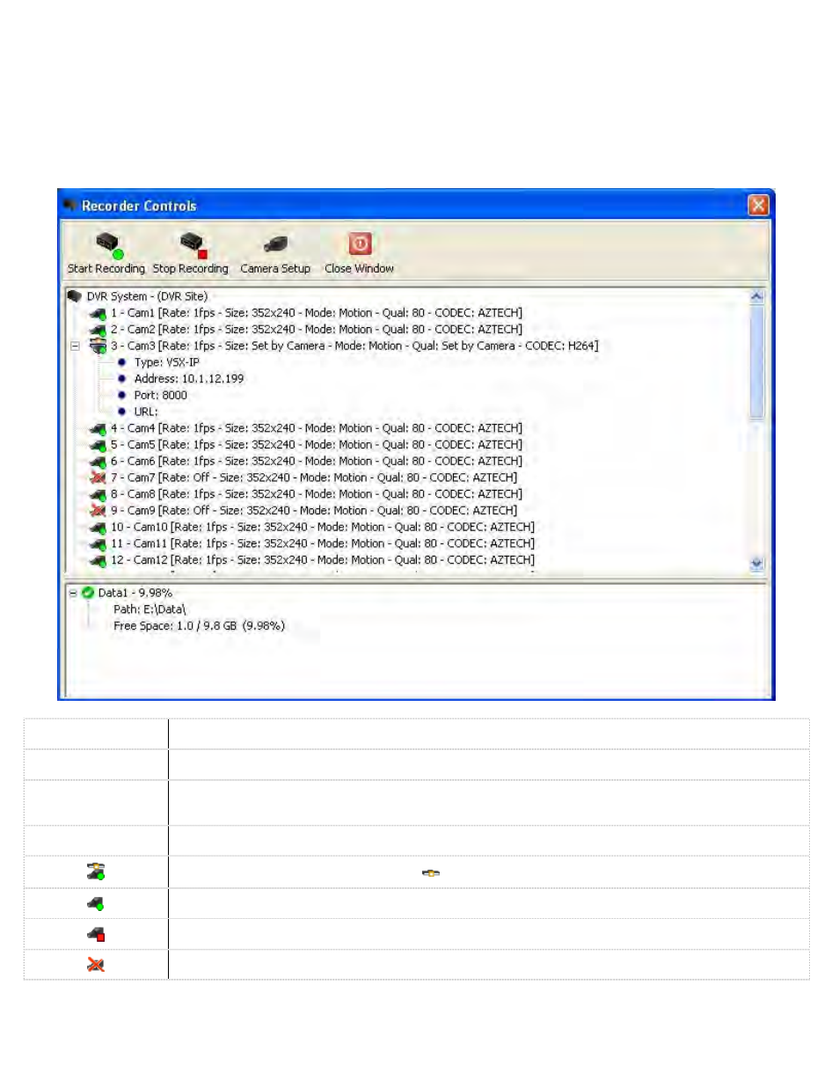Click the green check icon next to Data1
Viewport: 839px width, 1086px height.
[x=88, y=593]
